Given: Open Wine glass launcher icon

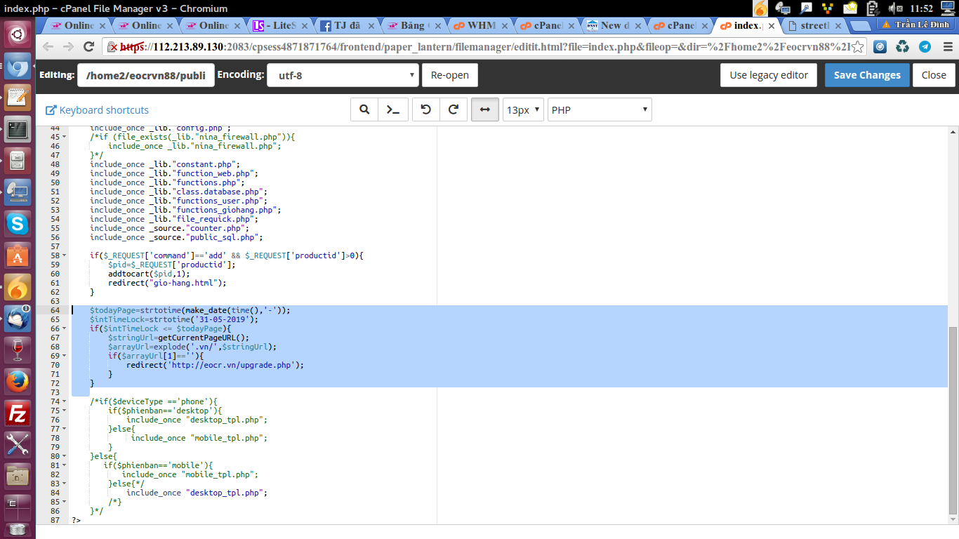Looking at the screenshot, I should click(18, 350).
